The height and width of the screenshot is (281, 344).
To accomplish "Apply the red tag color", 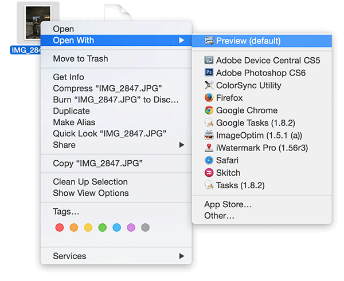I will tap(60, 227).
